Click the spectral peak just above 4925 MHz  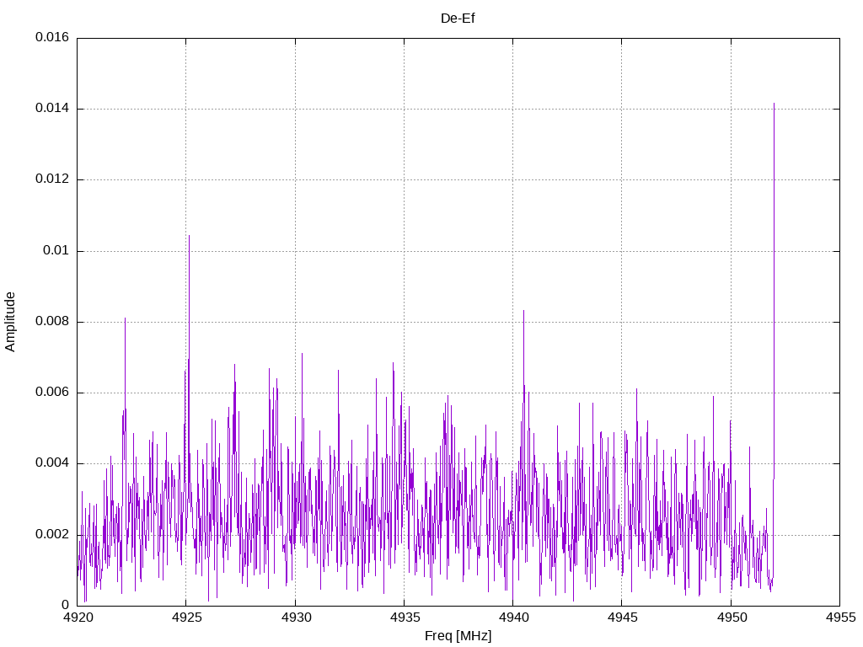tap(190, 237)
